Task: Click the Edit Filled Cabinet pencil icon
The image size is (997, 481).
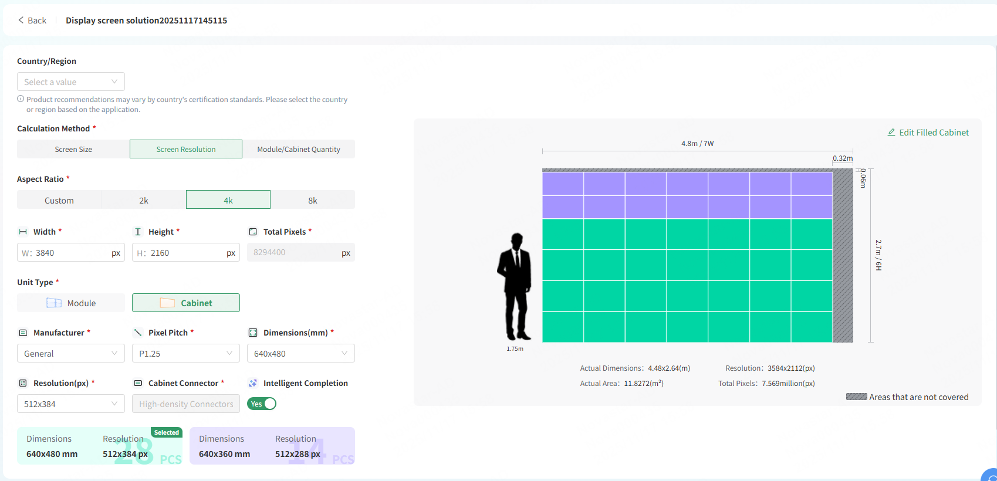Action: coord(891,133)
